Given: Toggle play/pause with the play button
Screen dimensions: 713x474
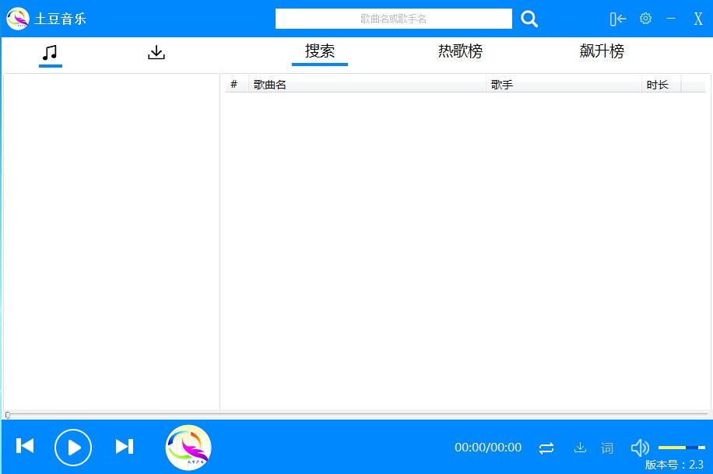Looking at the screenshot, I should (73, 447).
